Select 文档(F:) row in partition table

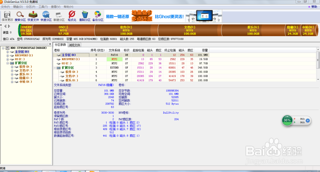(x=131, y=76)
